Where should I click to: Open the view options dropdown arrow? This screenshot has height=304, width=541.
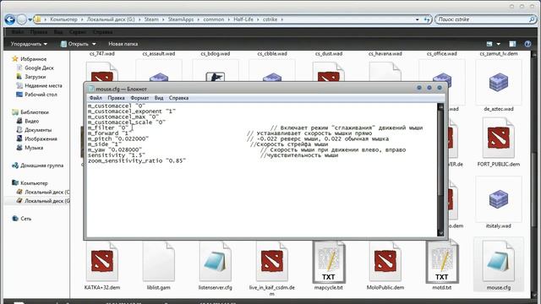(498, 44)
